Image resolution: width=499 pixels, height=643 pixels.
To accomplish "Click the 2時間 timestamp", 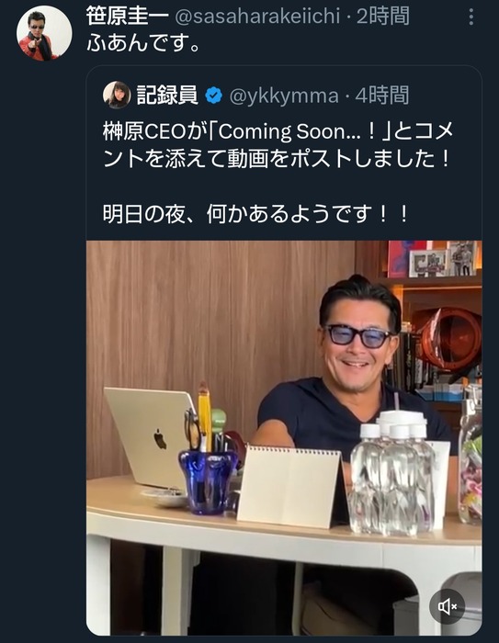I will click(x=382, y=17).
